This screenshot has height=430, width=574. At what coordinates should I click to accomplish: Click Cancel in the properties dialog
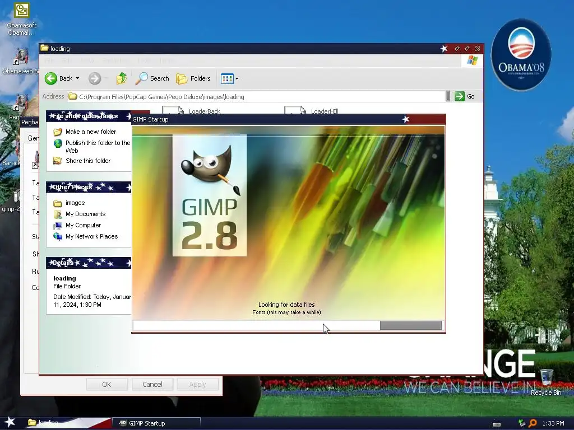[x=152, y=384]
